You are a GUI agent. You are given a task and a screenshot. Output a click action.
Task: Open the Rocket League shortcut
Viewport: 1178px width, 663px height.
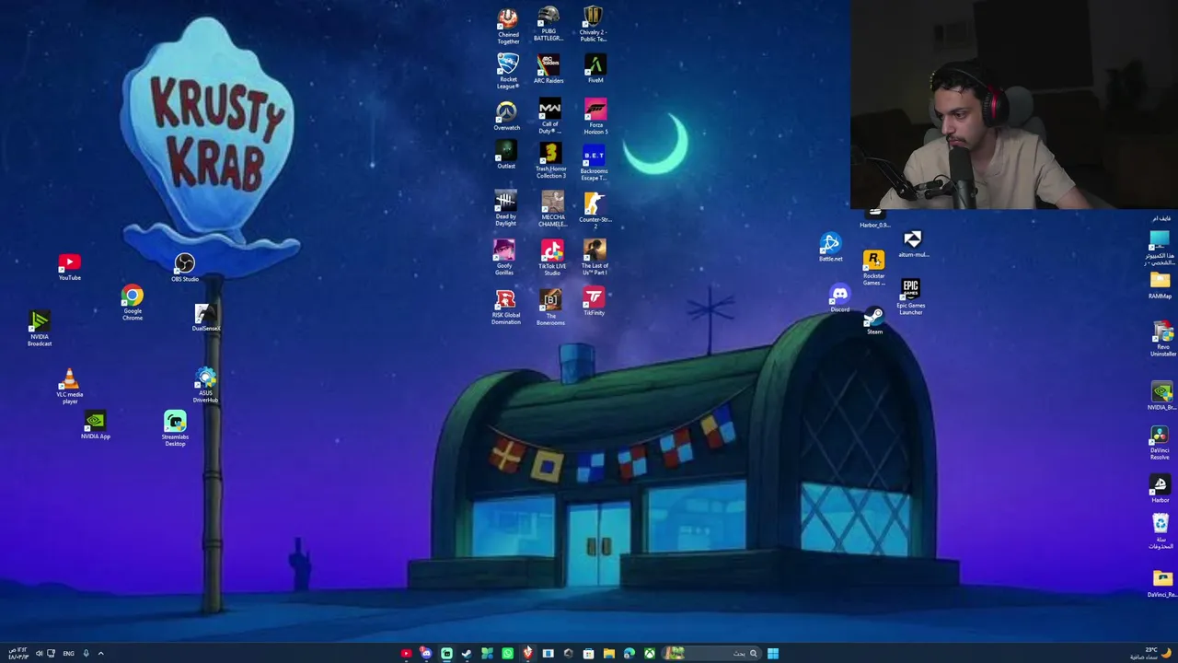tap(508, 71)
